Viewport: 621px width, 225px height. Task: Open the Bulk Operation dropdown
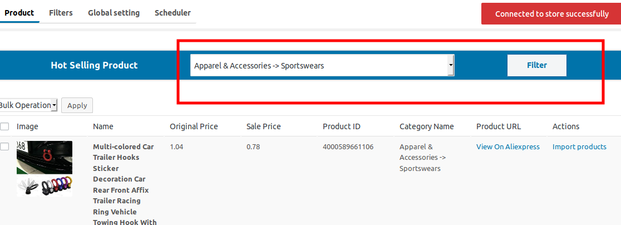(x=28, y=105)
